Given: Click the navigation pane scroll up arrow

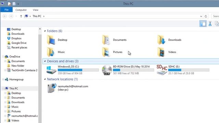Looking at the screenshot, I should [x=40, y=29].
